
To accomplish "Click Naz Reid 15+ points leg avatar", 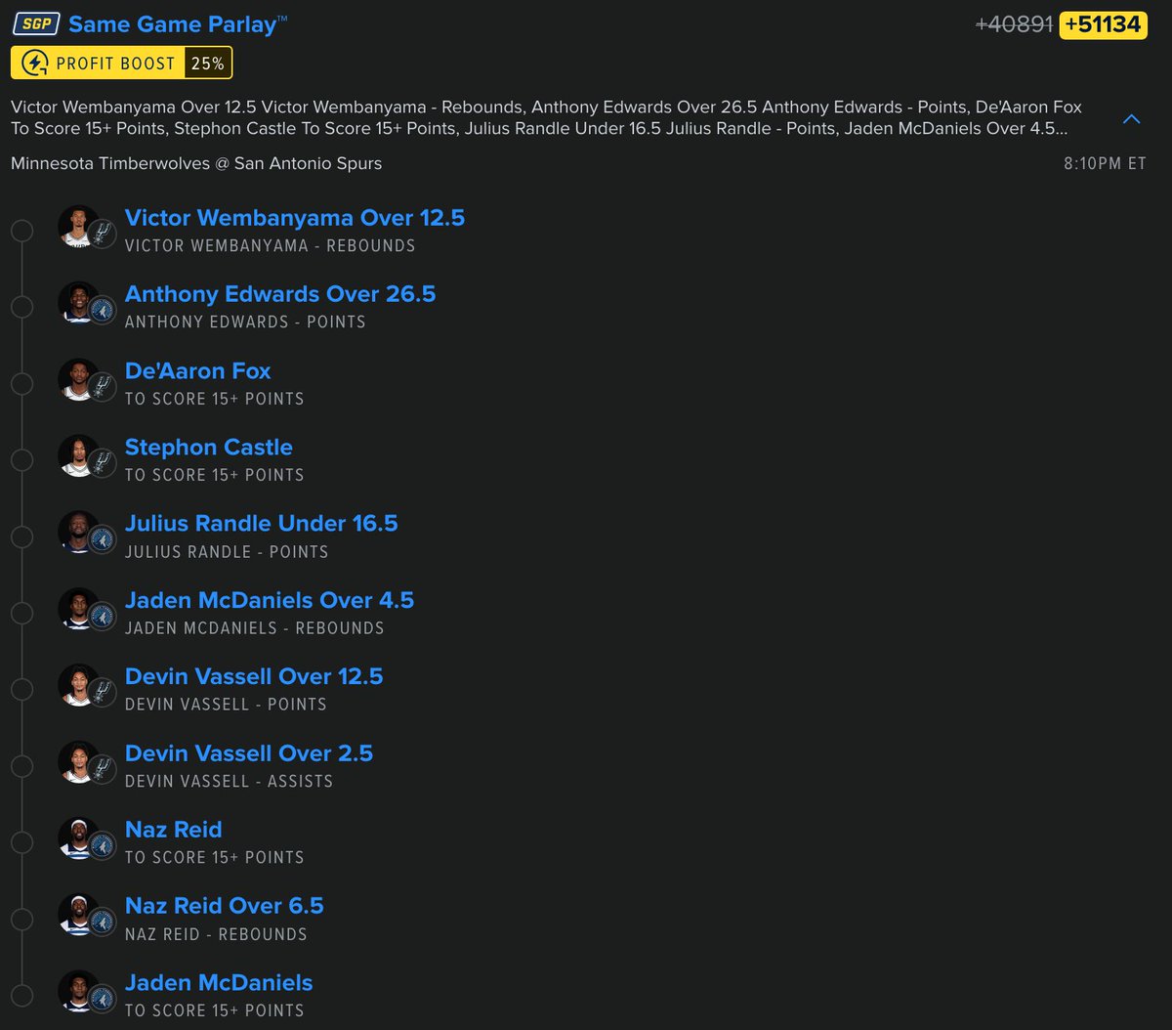I will 78,838.
